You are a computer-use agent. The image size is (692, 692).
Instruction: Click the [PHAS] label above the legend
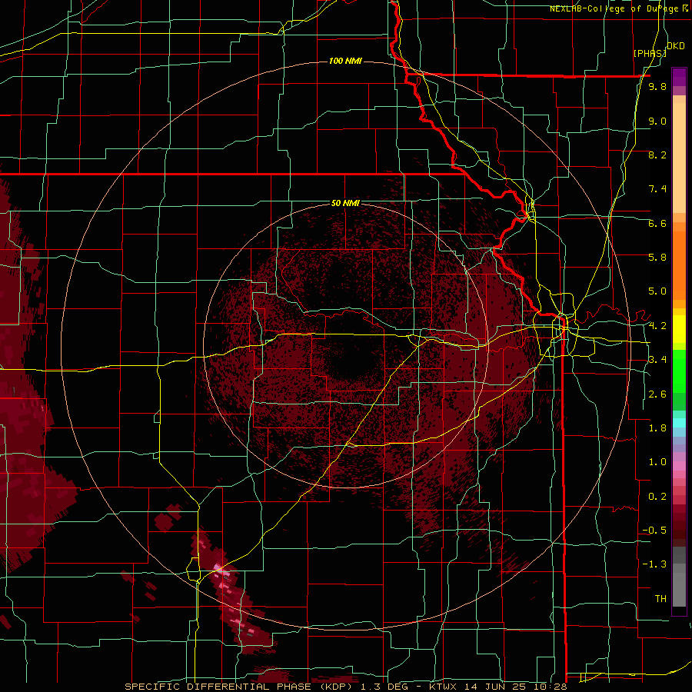click(650, 53)
